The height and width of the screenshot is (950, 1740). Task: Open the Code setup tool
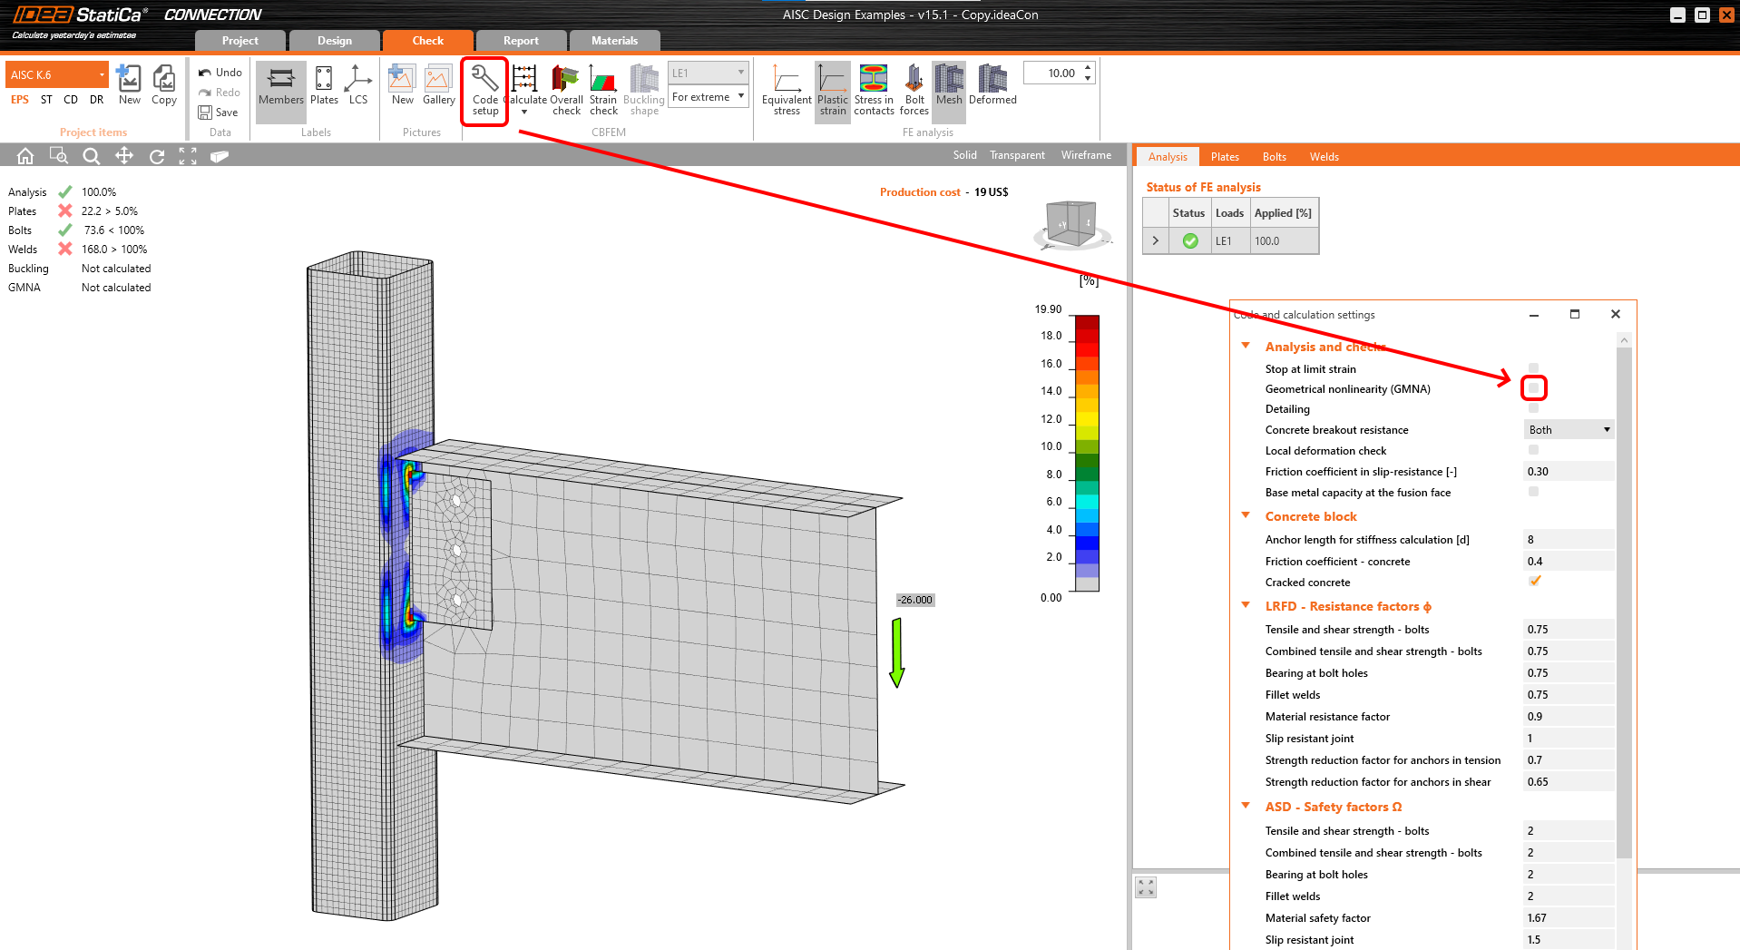(484, 90)
